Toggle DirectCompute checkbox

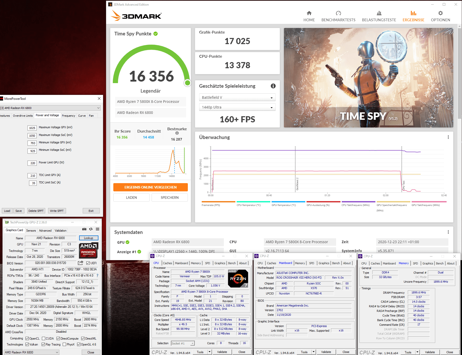click(58, 339)
